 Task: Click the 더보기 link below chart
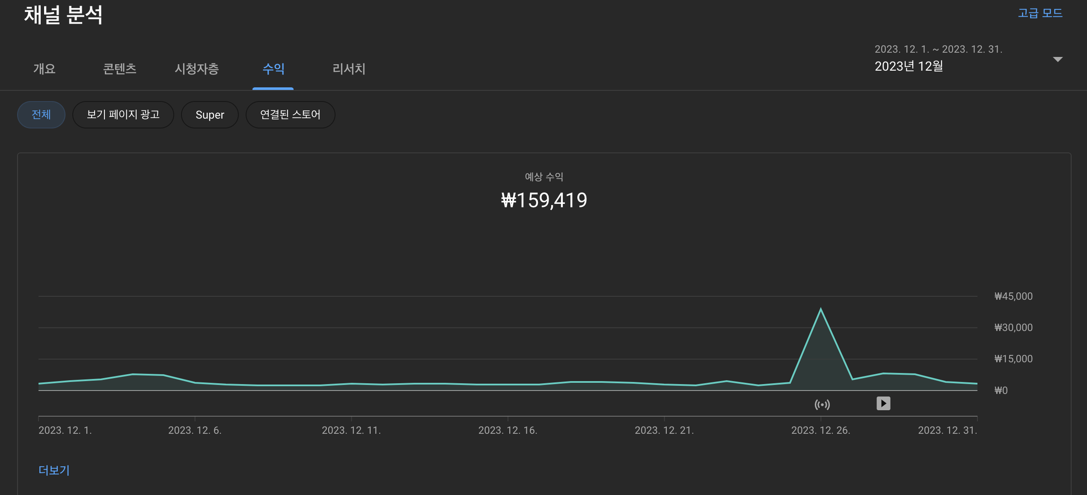coord(54,470)
